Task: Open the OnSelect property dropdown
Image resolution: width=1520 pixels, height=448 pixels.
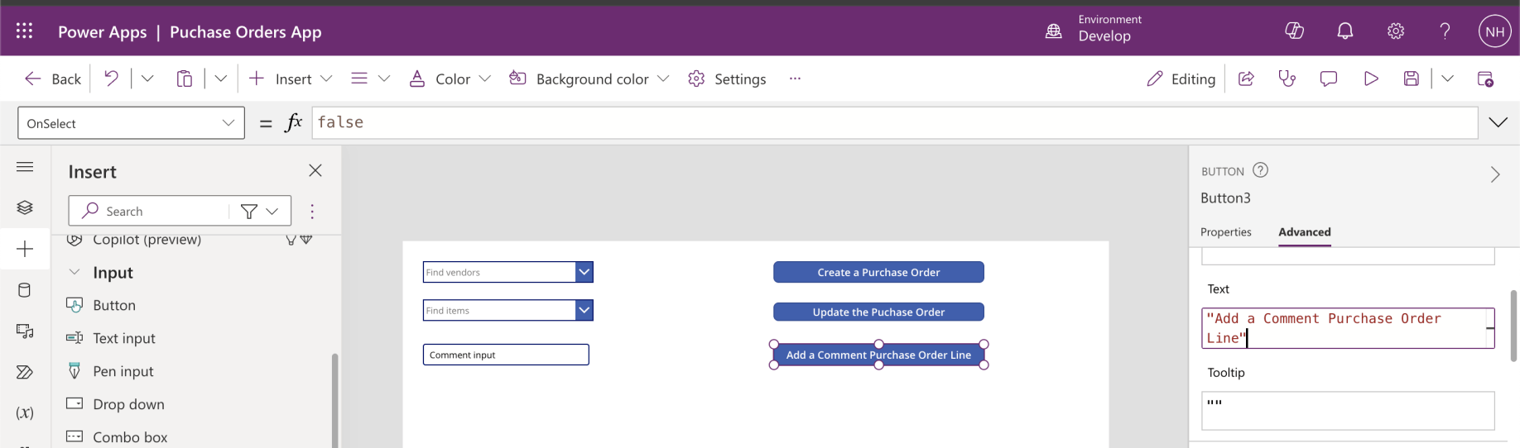Action: (x=131, y=123)
